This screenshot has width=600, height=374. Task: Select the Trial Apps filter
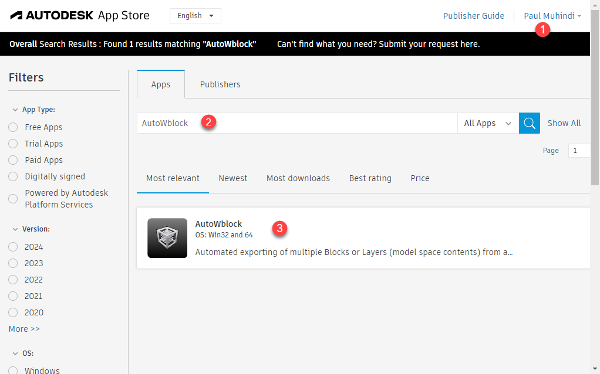[x=13, y=144]
